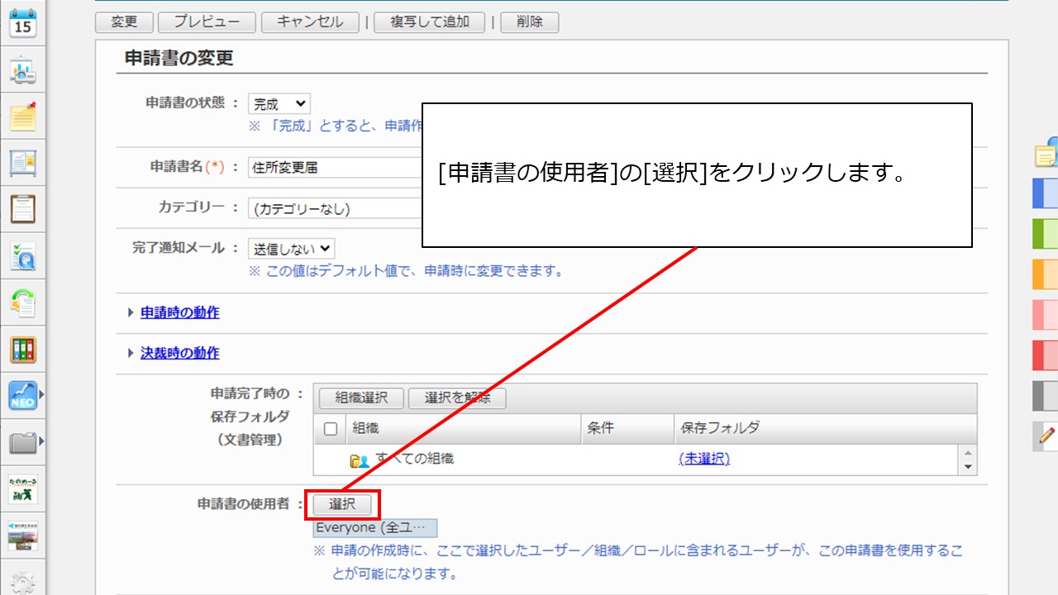This screenshot has width=1058, height=595.
Task: Open the bulletin board app icon
Action: [x=22, y=163]
